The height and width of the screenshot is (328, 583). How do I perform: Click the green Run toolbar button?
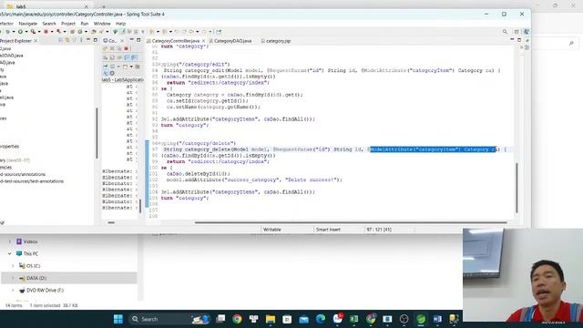tap(20, 32)
